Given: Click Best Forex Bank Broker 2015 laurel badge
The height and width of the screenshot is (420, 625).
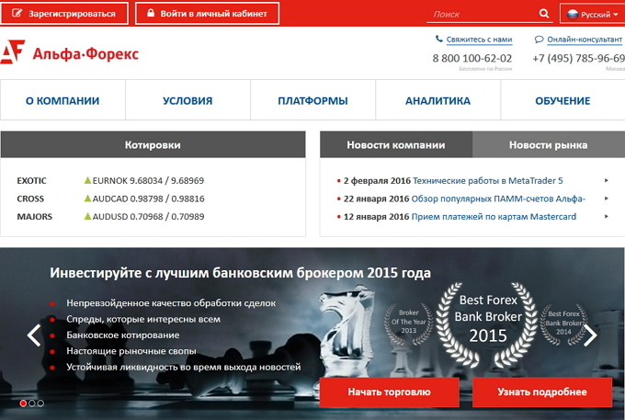Looking at the screenshot, I should (487, 324).
